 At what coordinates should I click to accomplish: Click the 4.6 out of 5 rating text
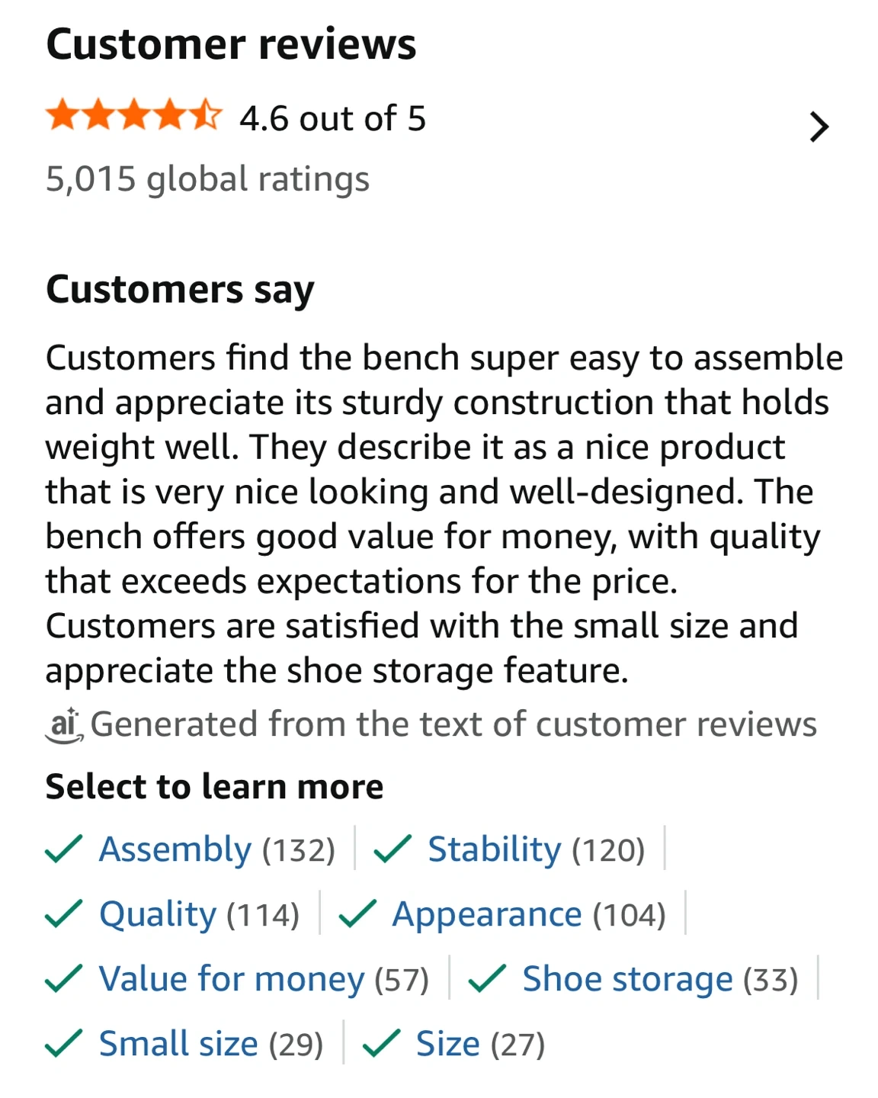[x=332, y=119]
